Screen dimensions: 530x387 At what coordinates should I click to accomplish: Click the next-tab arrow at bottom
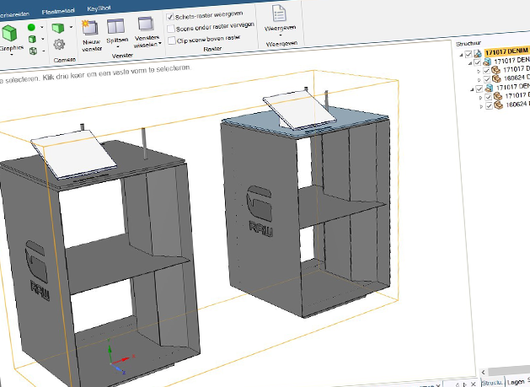pos(465,384)
